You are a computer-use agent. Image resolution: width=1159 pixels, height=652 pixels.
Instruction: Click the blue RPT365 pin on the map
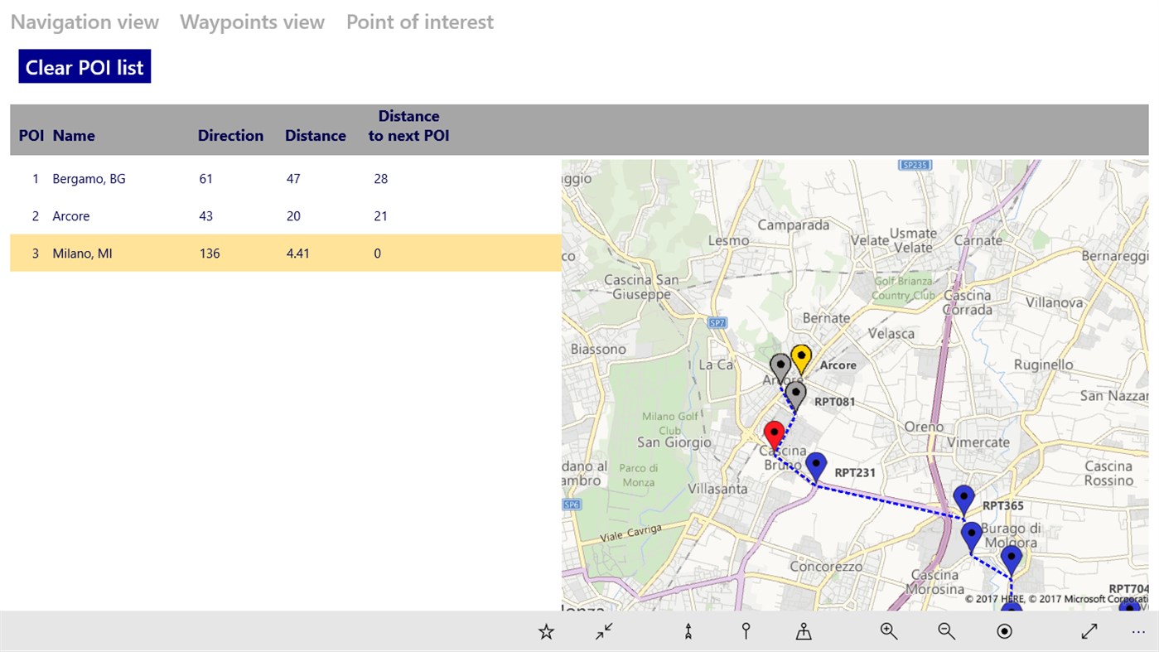tap(964, 496)
